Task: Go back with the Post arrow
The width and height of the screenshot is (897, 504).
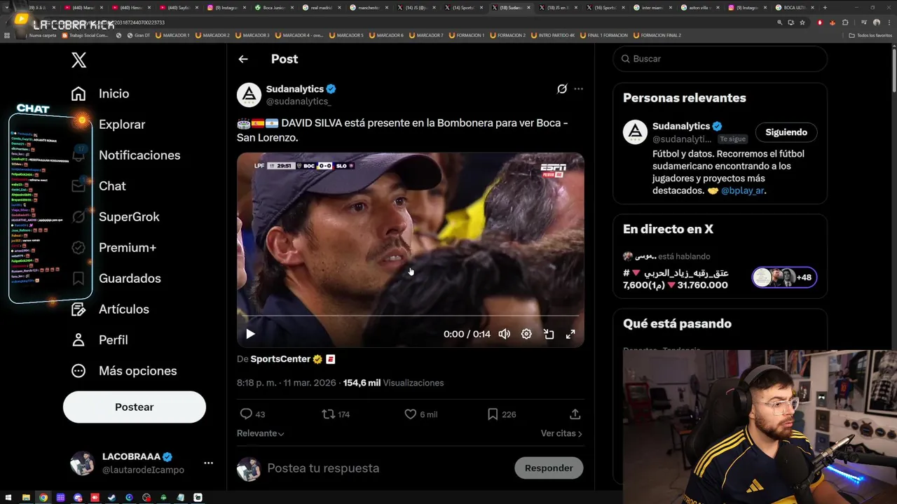Action: pyautogui.click(x=243, y=59)
